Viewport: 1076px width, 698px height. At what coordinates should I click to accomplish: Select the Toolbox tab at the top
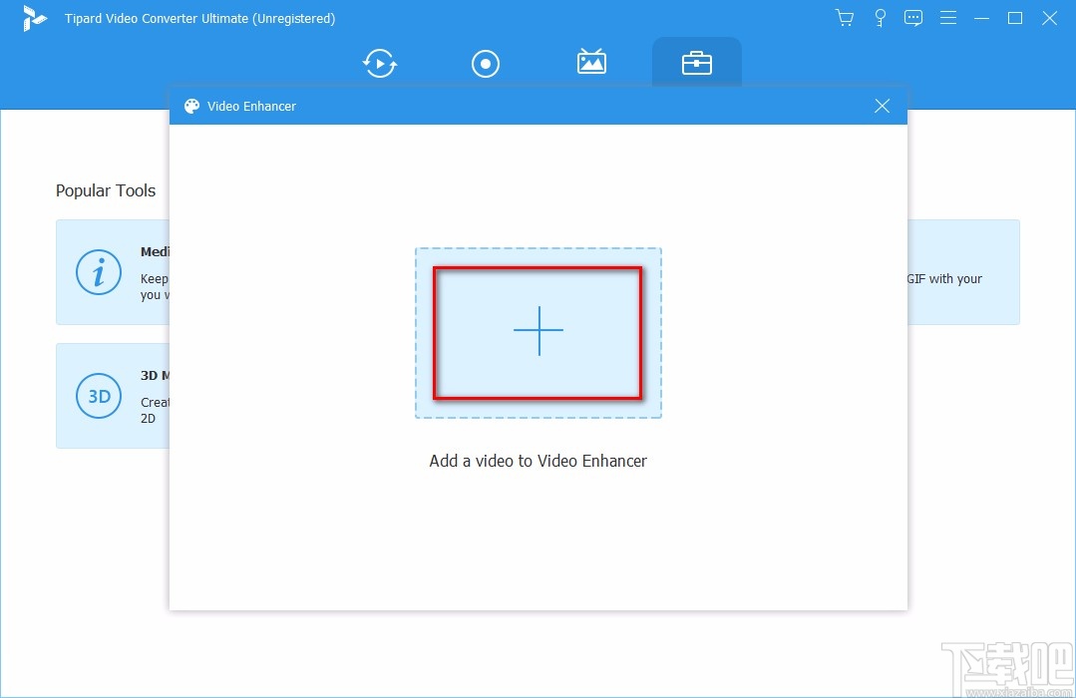pyautogui.click(x=697, y=62)
